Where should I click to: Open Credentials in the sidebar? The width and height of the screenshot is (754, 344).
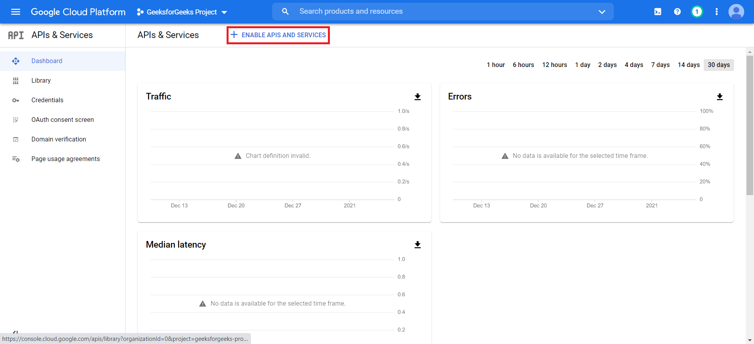(62, 100)
